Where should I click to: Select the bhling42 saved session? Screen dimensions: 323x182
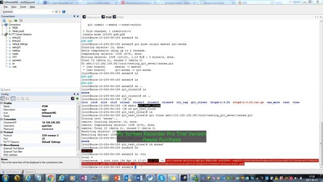coord(16,41)
